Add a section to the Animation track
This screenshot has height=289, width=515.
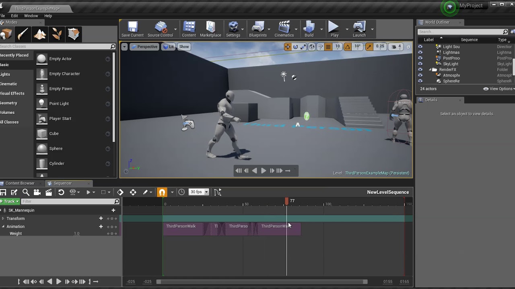101,227
